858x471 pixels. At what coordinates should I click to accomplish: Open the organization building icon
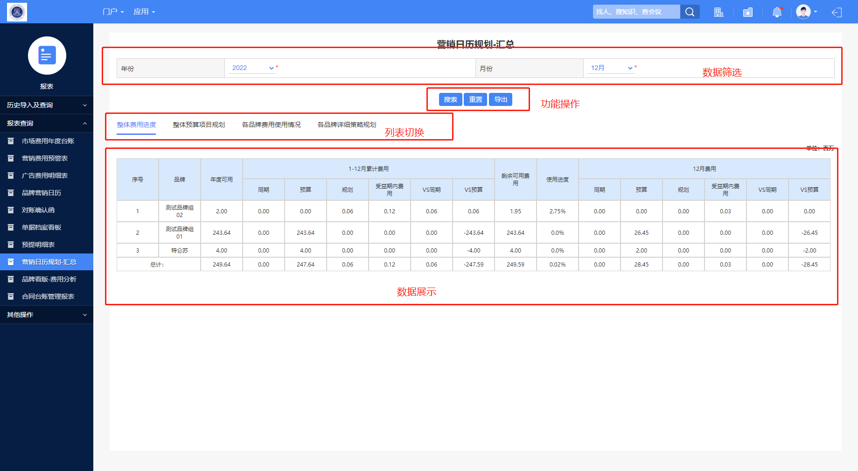coord(718,12)
